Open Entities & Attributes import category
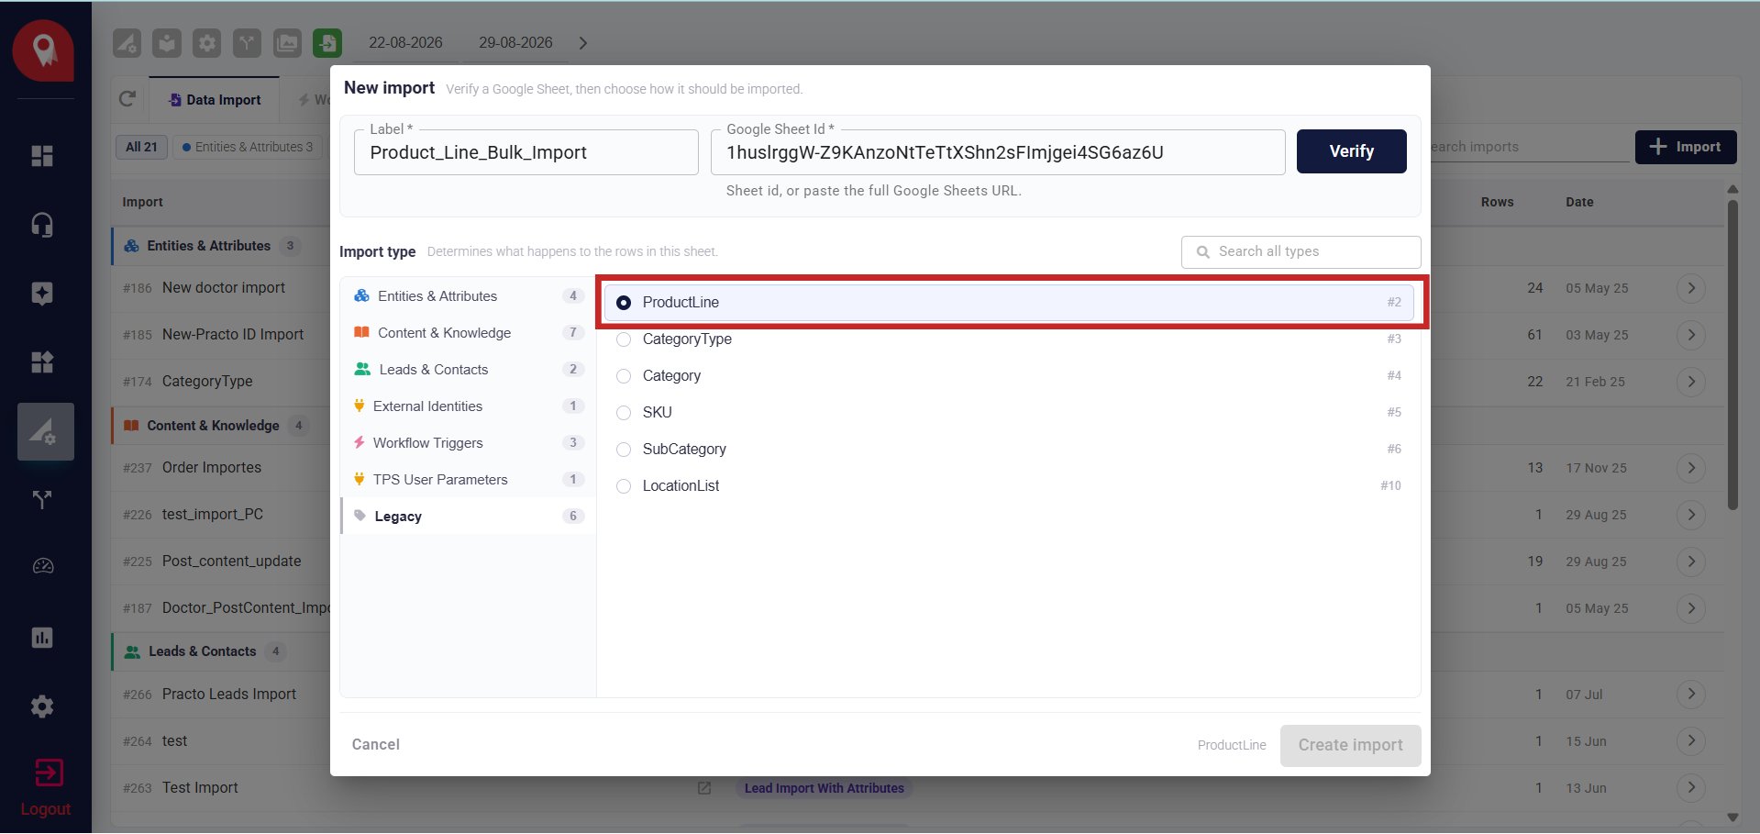This screenshot has width=1760, height=834. coord(468,295)
